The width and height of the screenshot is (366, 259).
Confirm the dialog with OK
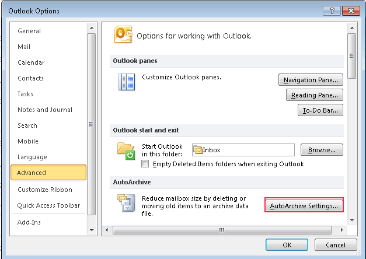[x=287, y=245]
